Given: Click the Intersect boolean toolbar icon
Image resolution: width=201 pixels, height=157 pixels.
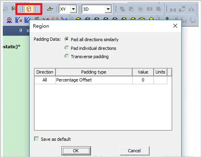Looking at the screenshot, I should click(x=140, y=9).
